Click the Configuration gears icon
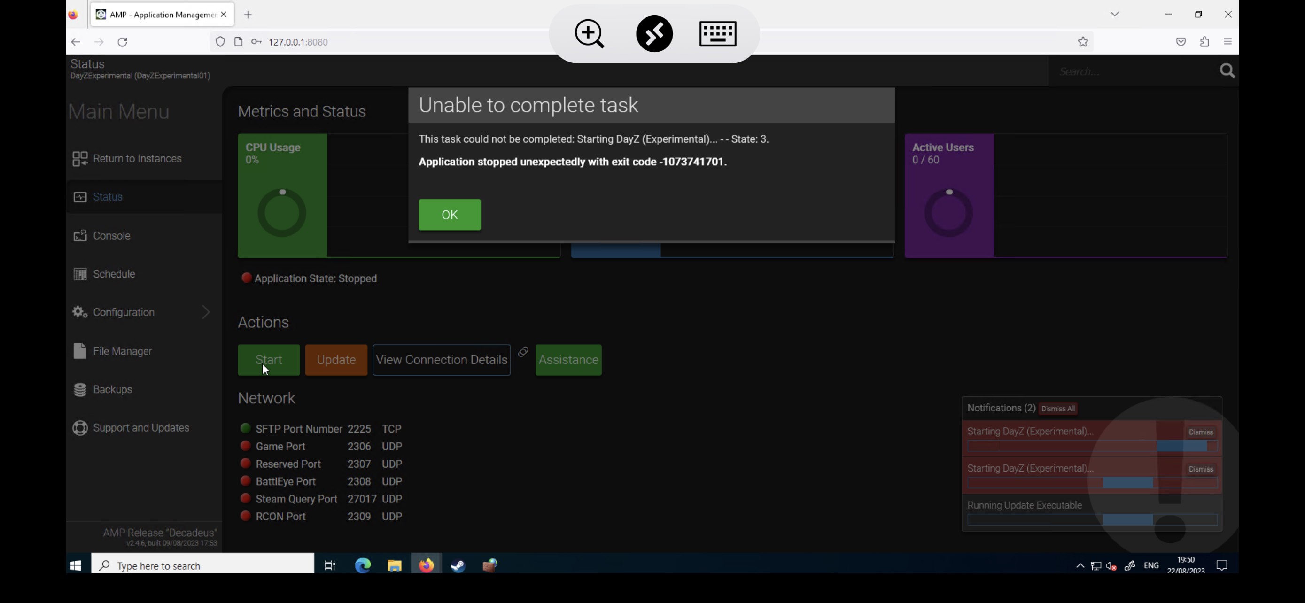 (x=80, y=312)
